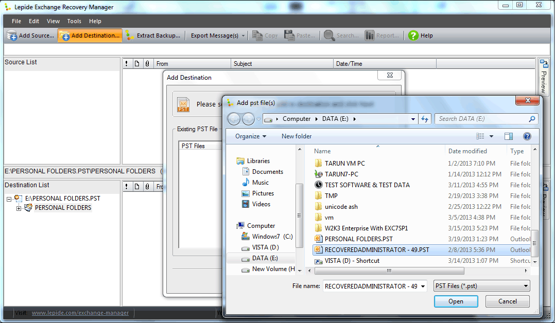The width and height of the screenshot is (555, 323).
Task: Click the Open button
Action: [x=456, y=301]
